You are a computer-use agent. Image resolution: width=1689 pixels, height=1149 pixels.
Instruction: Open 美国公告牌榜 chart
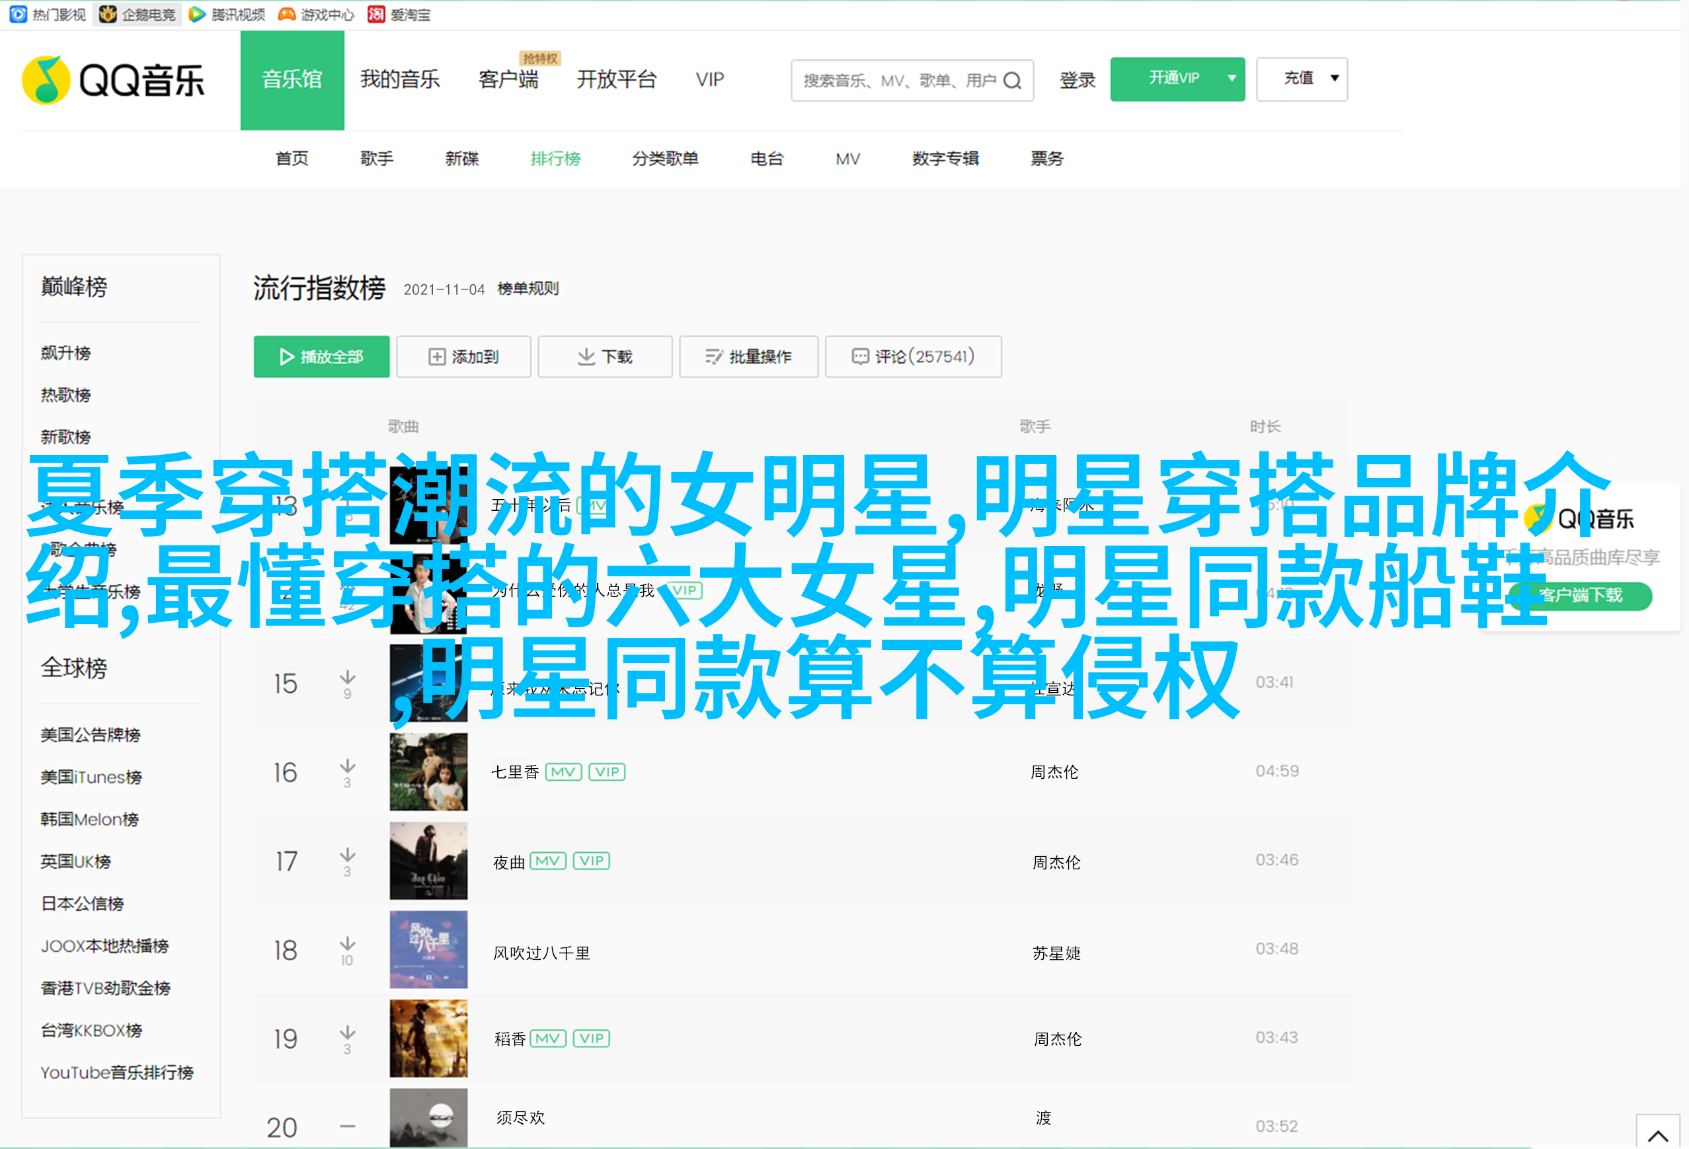click(x=91, y=735)
